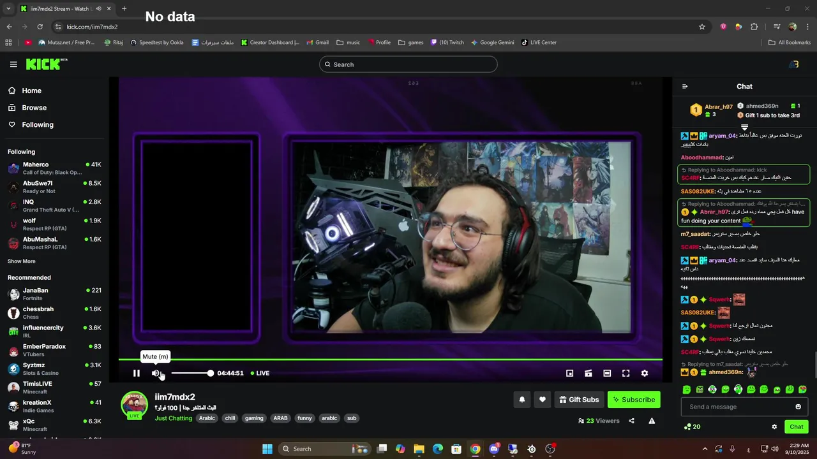Click the stream progress bar
This screenshot has width=817, height=459.
coord(390,360)
